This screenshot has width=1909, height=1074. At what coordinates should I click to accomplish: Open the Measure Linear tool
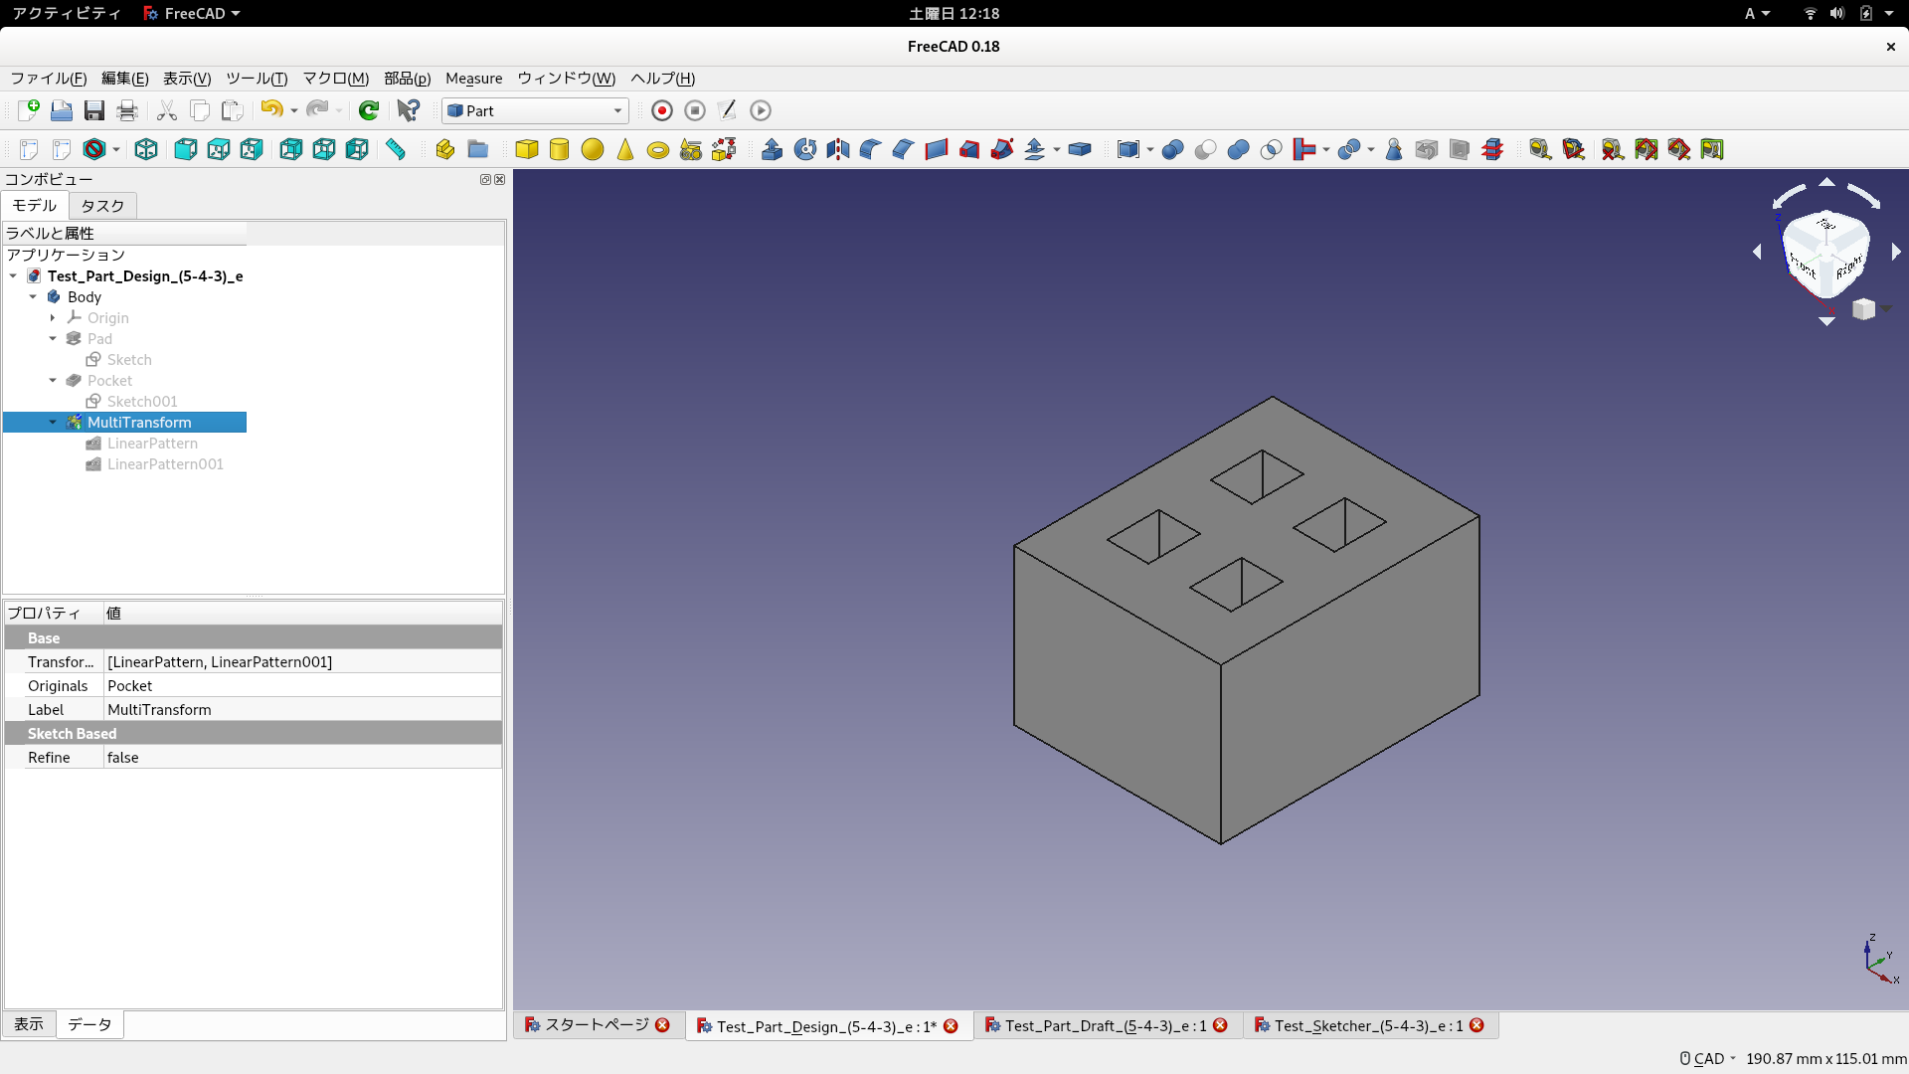(1541, 149)
